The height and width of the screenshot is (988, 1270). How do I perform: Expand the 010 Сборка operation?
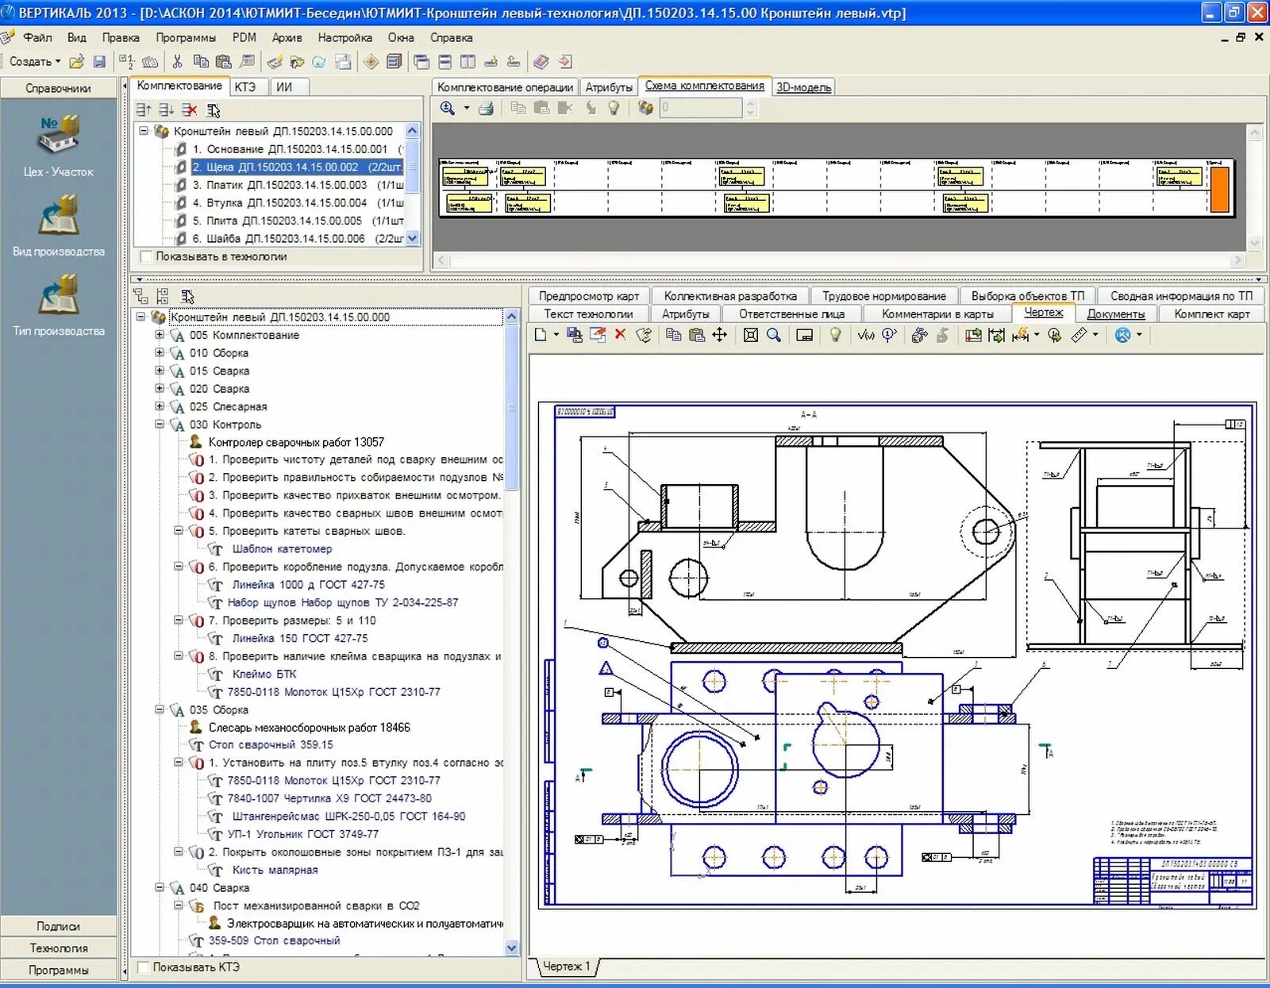[x=160, y=352]
